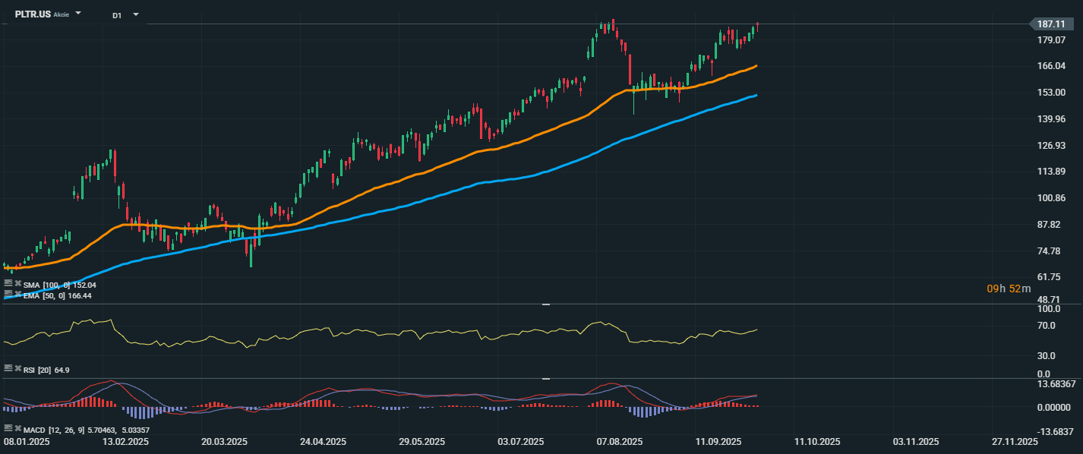Image resolution: width=1083 pixels, height=454 pixels.
Task: Grab the divider handle above MACD panel
Action: click(545, 378)
